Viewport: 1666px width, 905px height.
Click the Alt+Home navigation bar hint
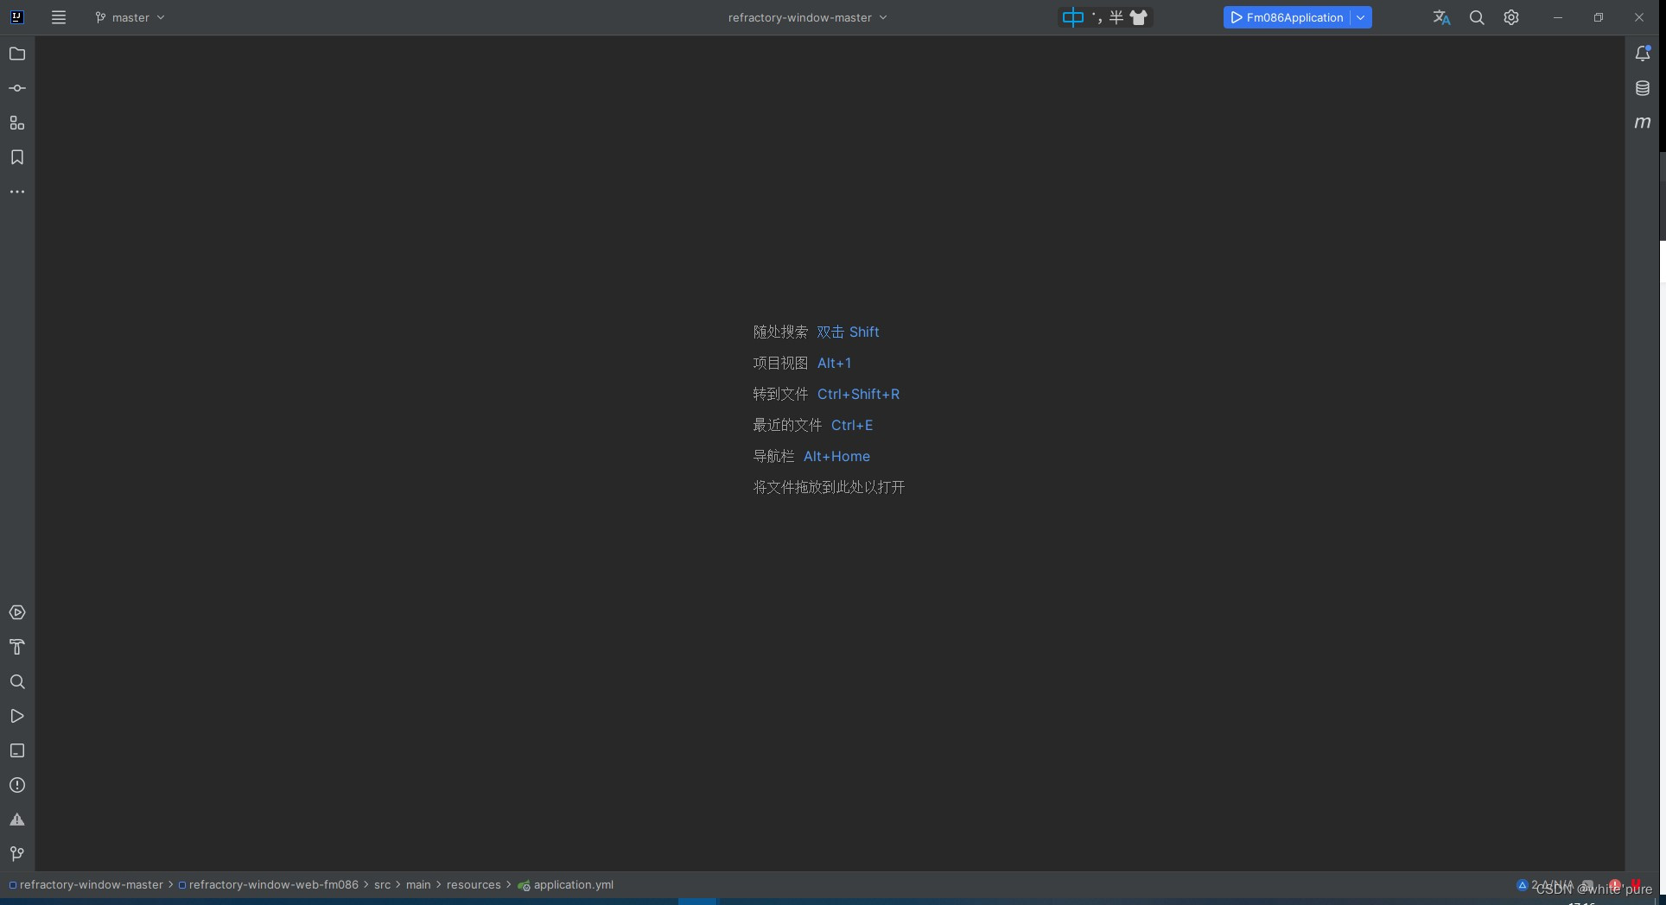click(836, 456)
